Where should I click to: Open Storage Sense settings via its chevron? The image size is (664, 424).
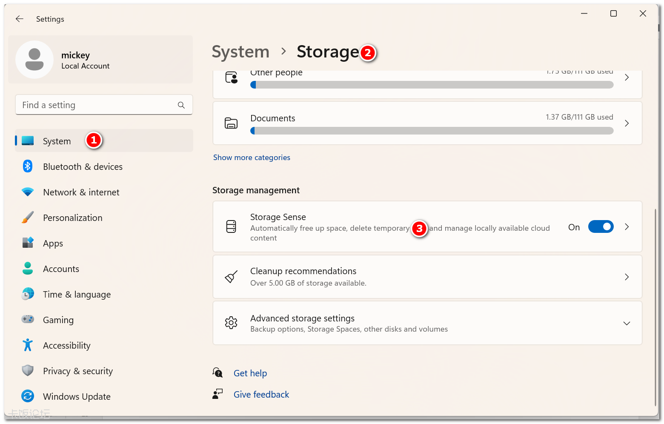[627, 226]
